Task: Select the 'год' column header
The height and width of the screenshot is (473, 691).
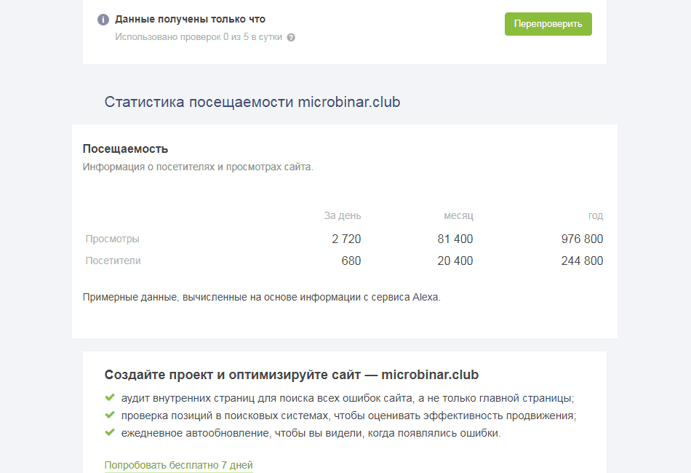Action: coord(595,215)
